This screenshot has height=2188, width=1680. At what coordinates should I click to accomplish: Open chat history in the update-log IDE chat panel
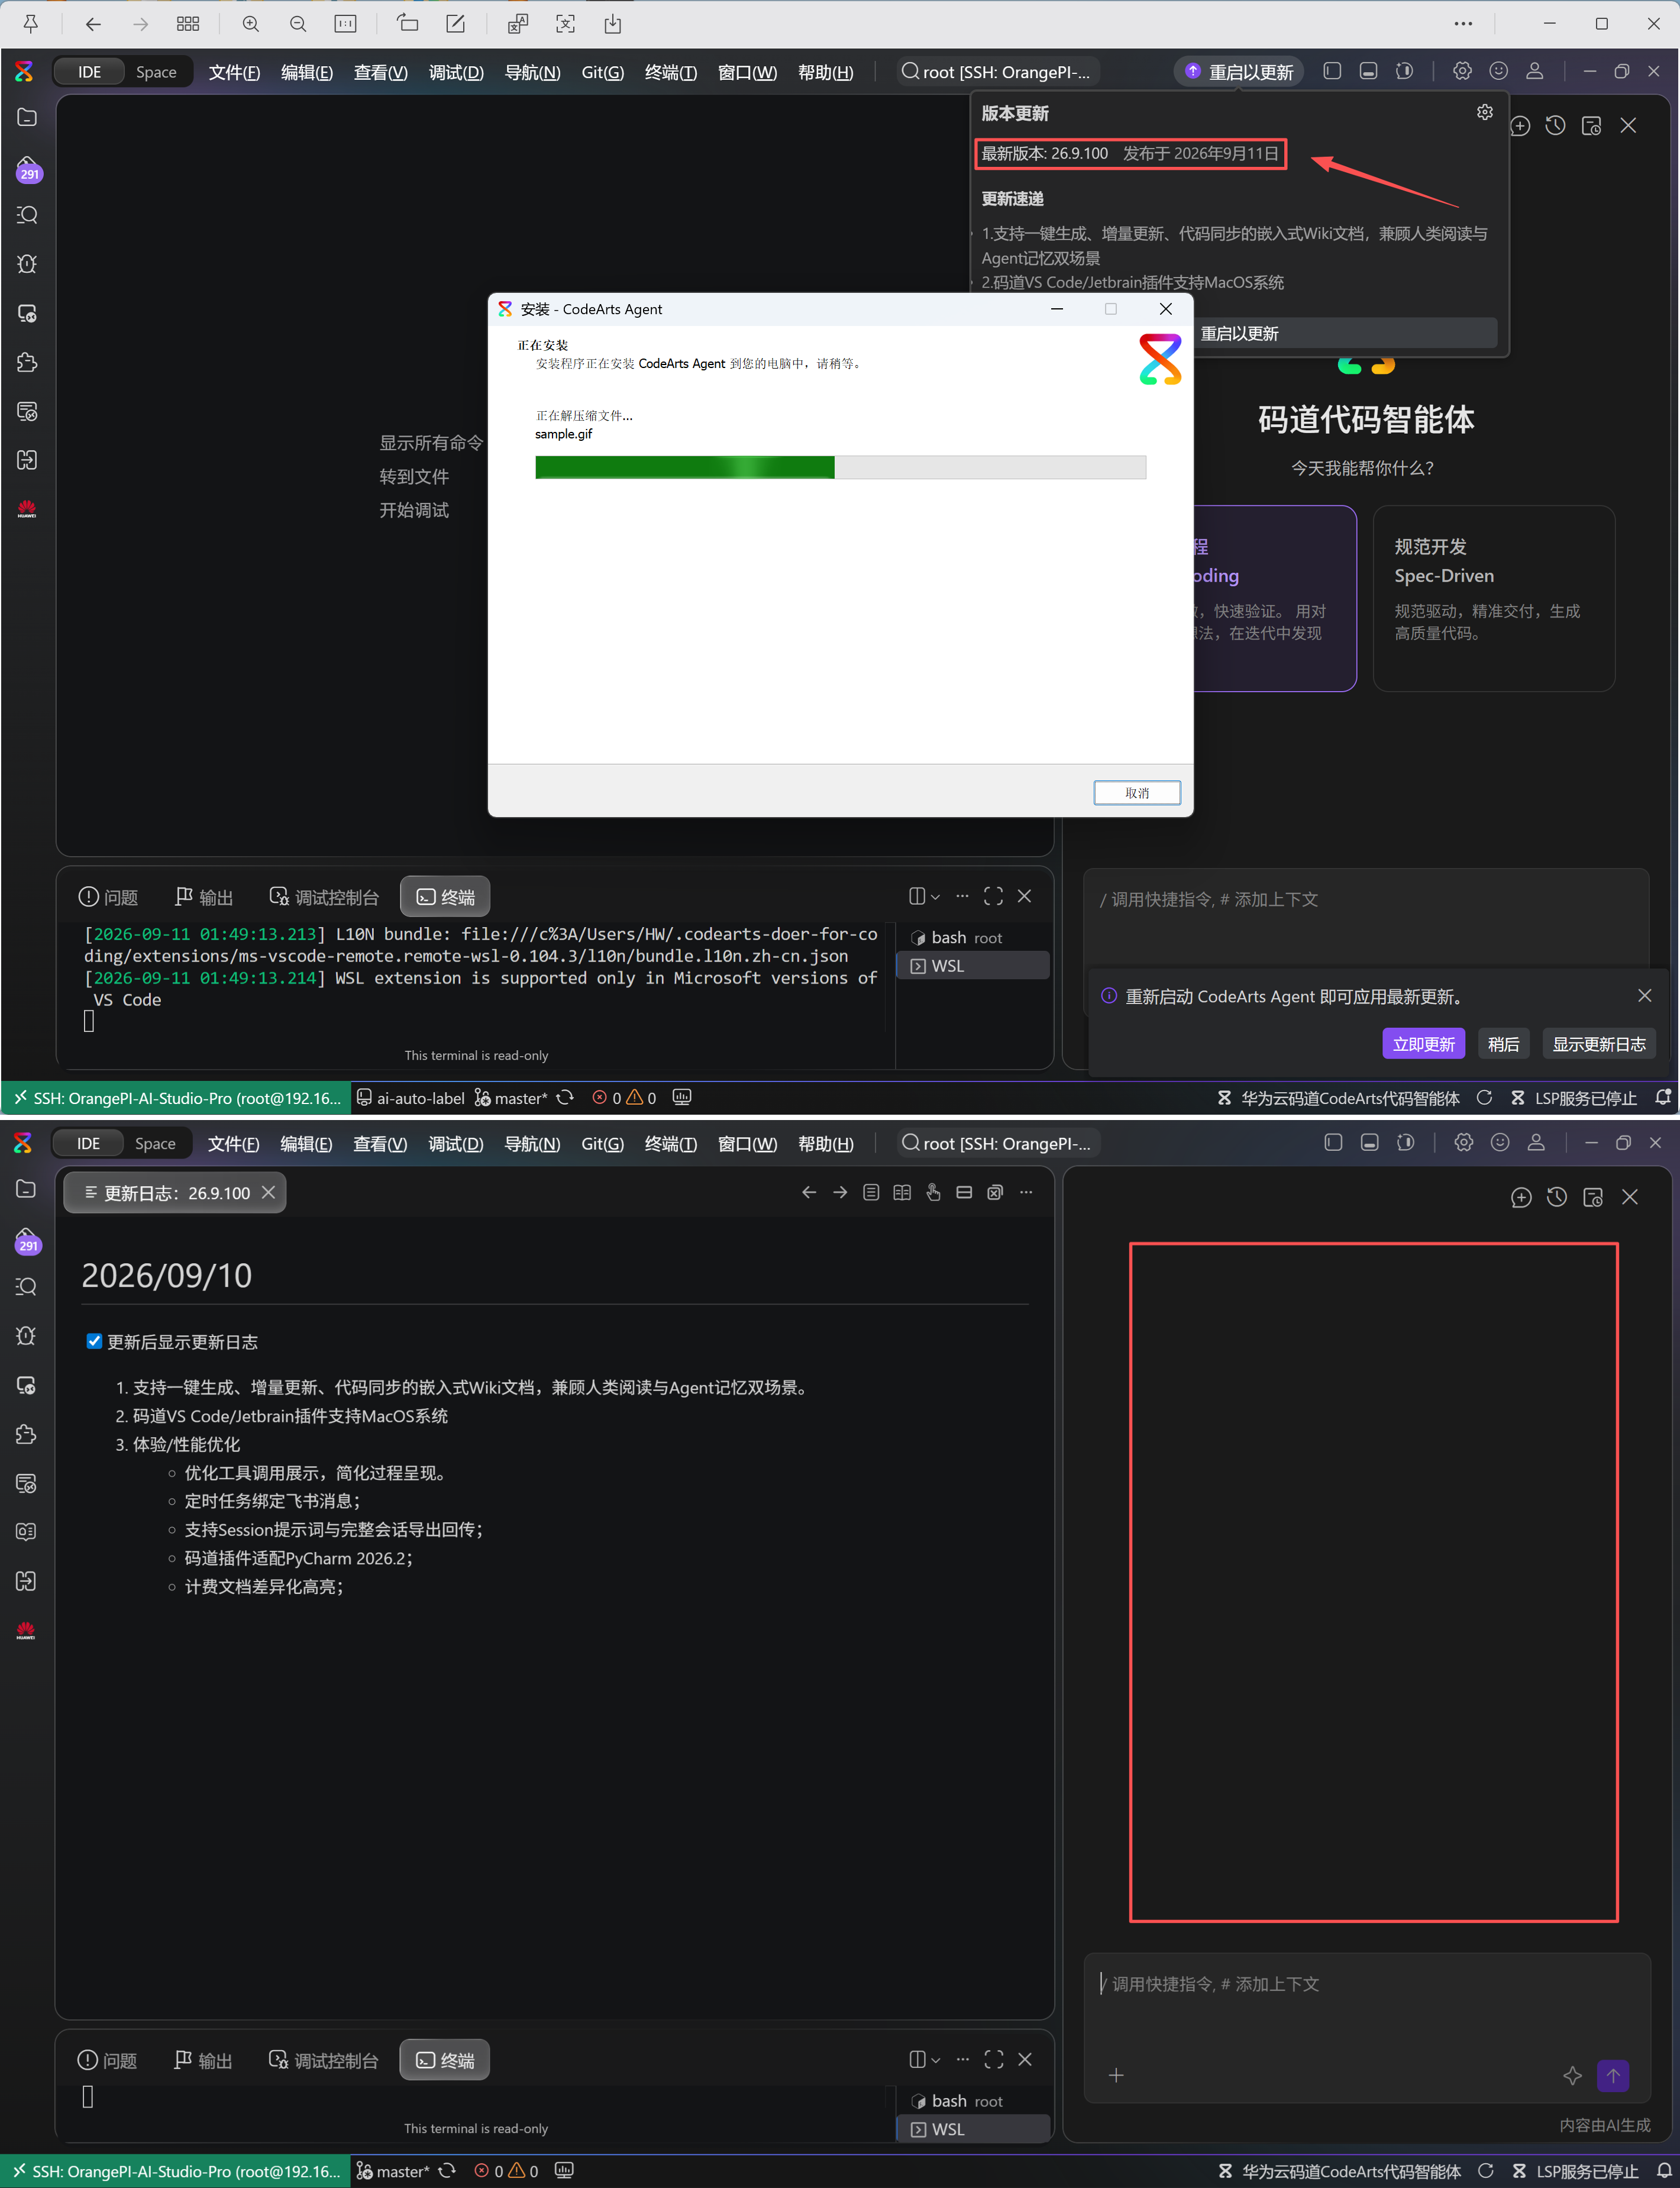click(1557, 1197)
